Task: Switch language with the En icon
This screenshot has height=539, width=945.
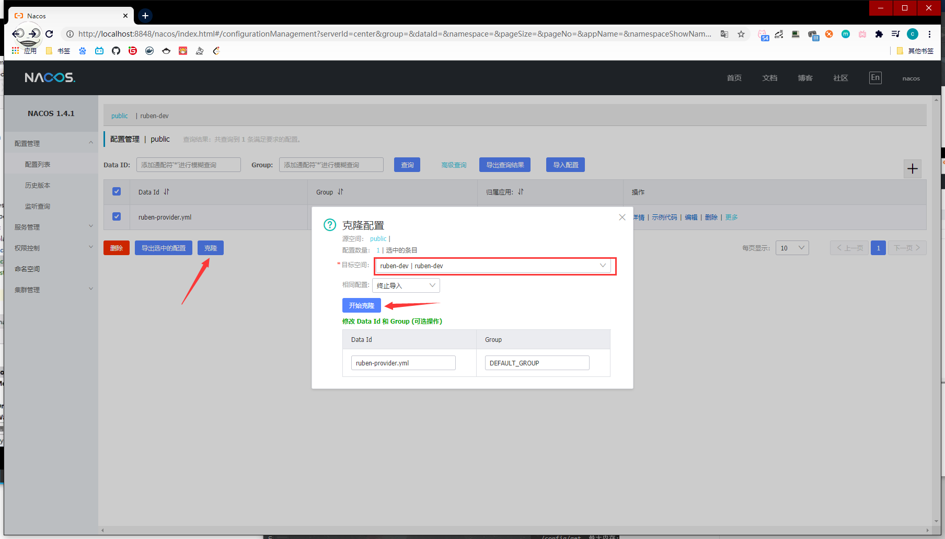Action: pyautogui.click(x=875, y=78)
